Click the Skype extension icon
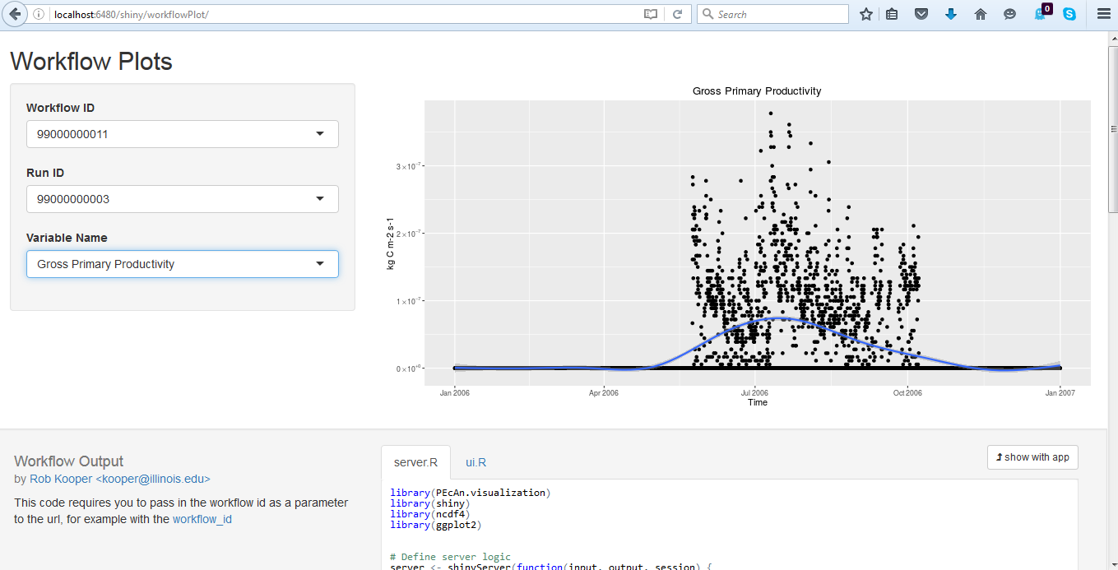The width and height of the screenshot is (1118, 570). click(1069, 14)
